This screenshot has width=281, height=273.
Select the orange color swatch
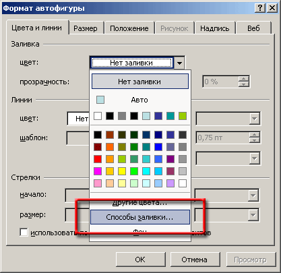tap(110, 147)
